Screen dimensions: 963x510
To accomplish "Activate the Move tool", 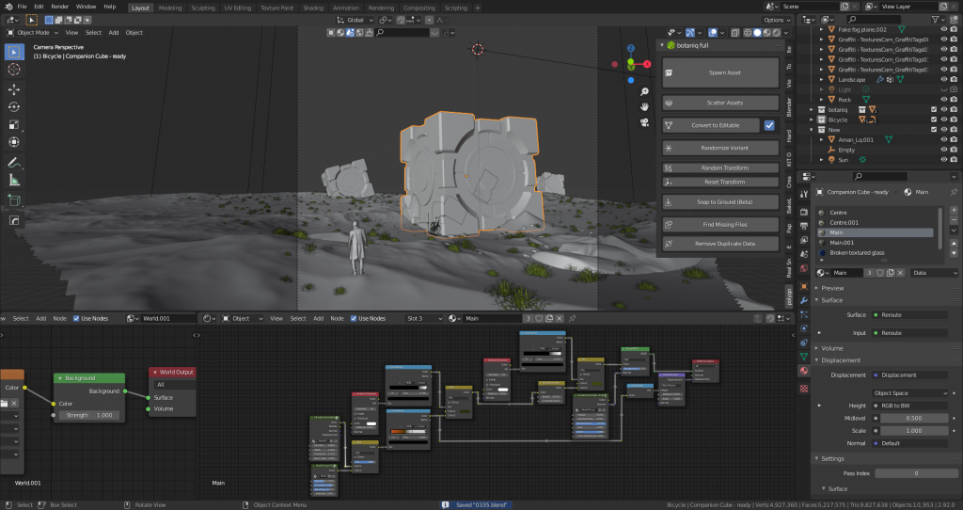I will 13,89.
